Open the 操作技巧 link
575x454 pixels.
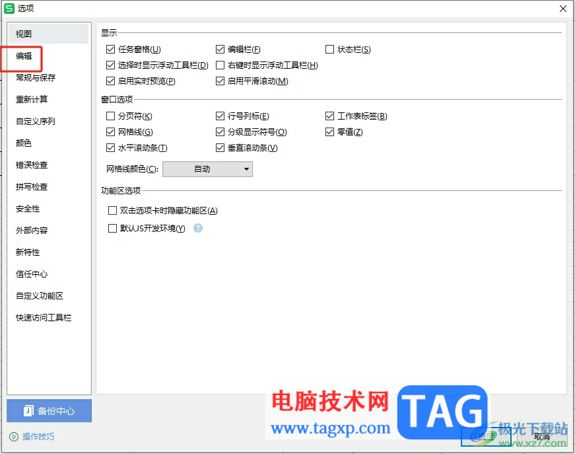coord(38,436)
